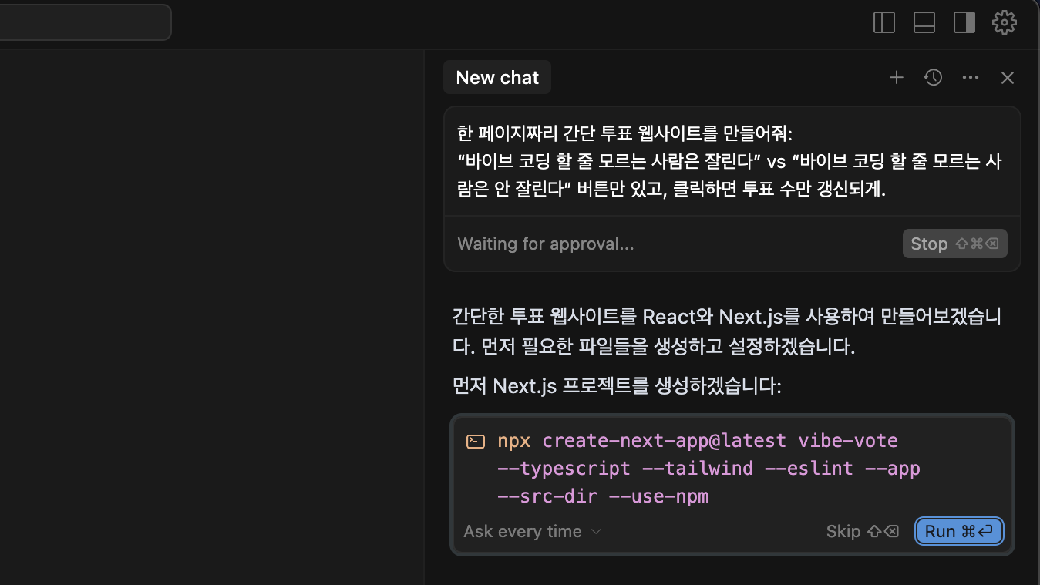
Task: Click the terminal icon in the command block
Action: [x=476, y=440]
